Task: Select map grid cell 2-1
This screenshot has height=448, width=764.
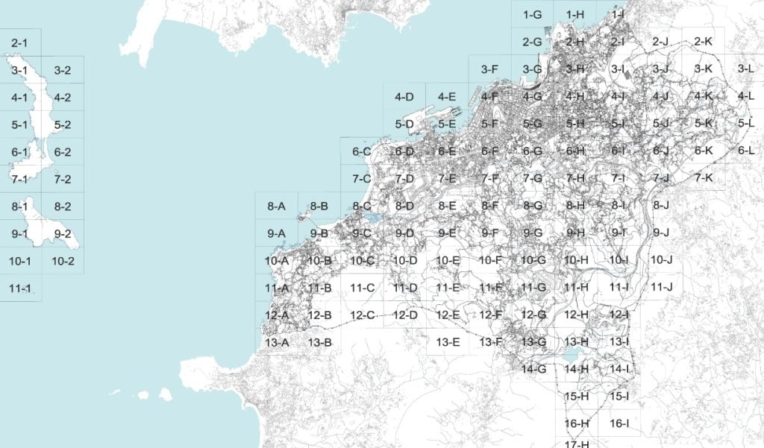Action: [20, 43]
